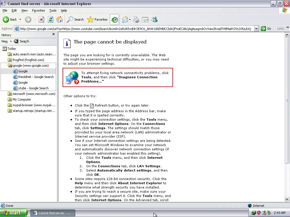
Task: Open the Mail button dropdown arrow
Action: point(130,19)
